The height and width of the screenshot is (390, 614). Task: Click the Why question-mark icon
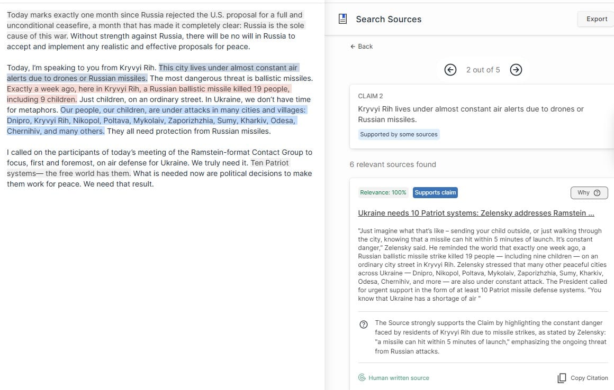[597, 193]
